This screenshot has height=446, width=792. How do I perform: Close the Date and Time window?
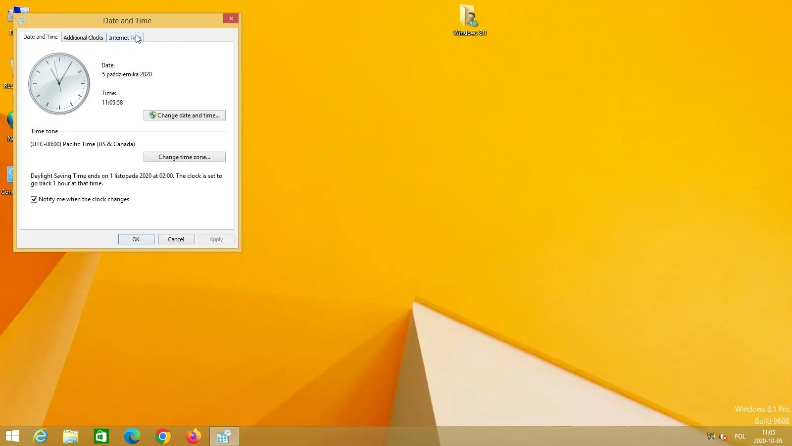click(231, 18)
